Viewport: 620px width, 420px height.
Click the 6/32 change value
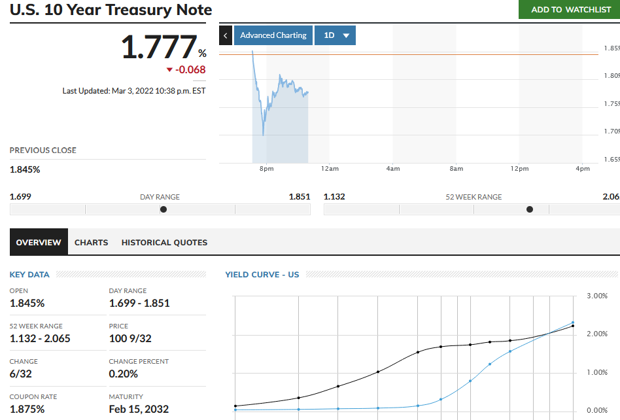(x=20, y=374)
